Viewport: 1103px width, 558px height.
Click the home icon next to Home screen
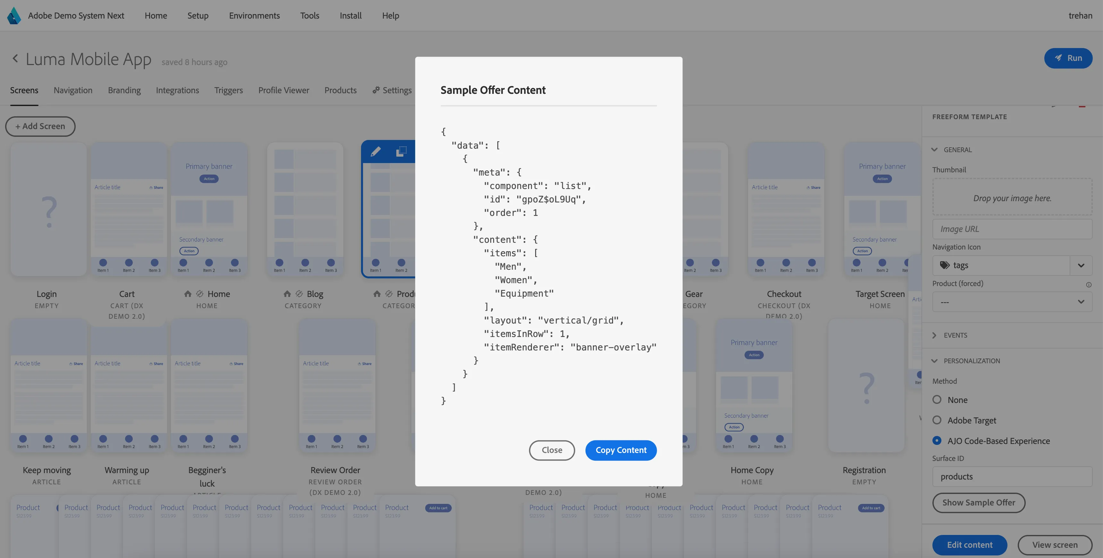pos(188,293)
